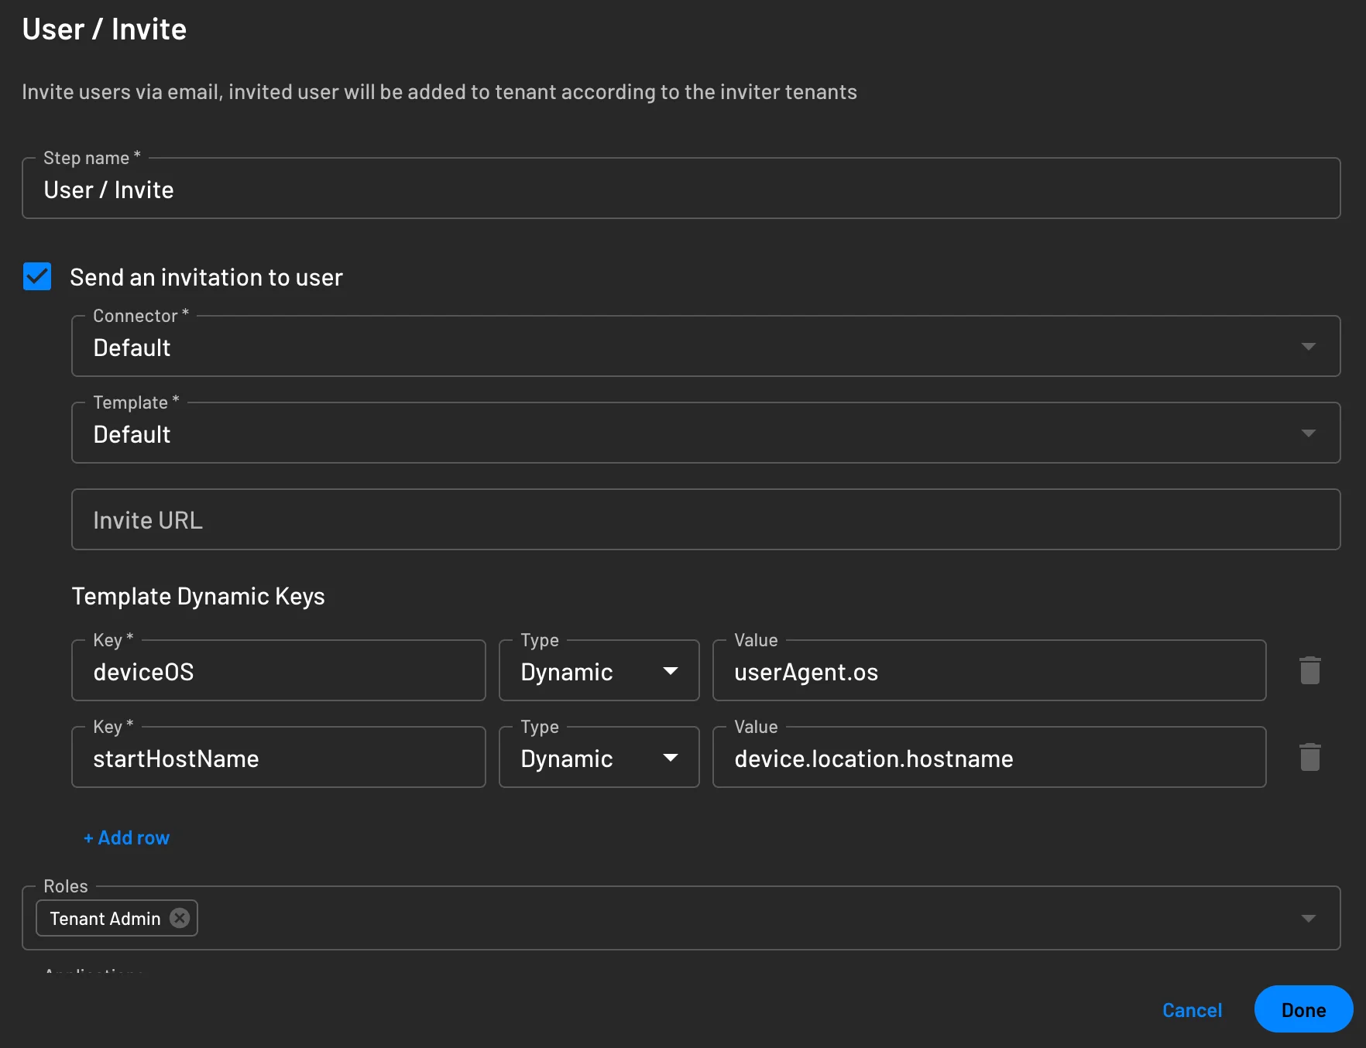Click the Send an invitation to user label
The width and height of the screenshot is (1366, 1048).
(206, 277)
